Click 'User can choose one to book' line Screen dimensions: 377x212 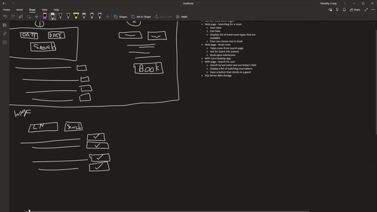coord(226,41)
